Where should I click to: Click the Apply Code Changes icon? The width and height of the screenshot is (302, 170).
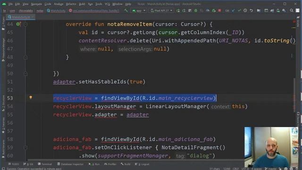[x=184, y=10]
